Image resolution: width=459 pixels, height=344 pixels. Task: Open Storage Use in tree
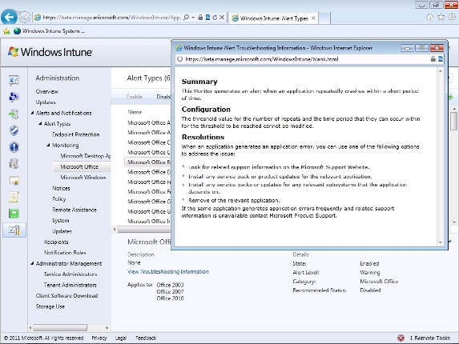[x=50, y=306]
